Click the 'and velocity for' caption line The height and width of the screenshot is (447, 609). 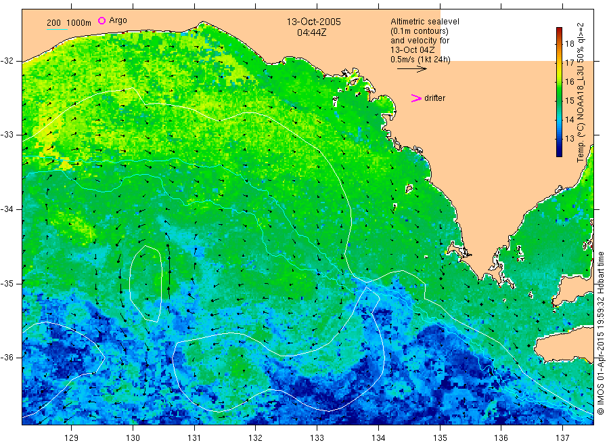[x=420, y=41]
